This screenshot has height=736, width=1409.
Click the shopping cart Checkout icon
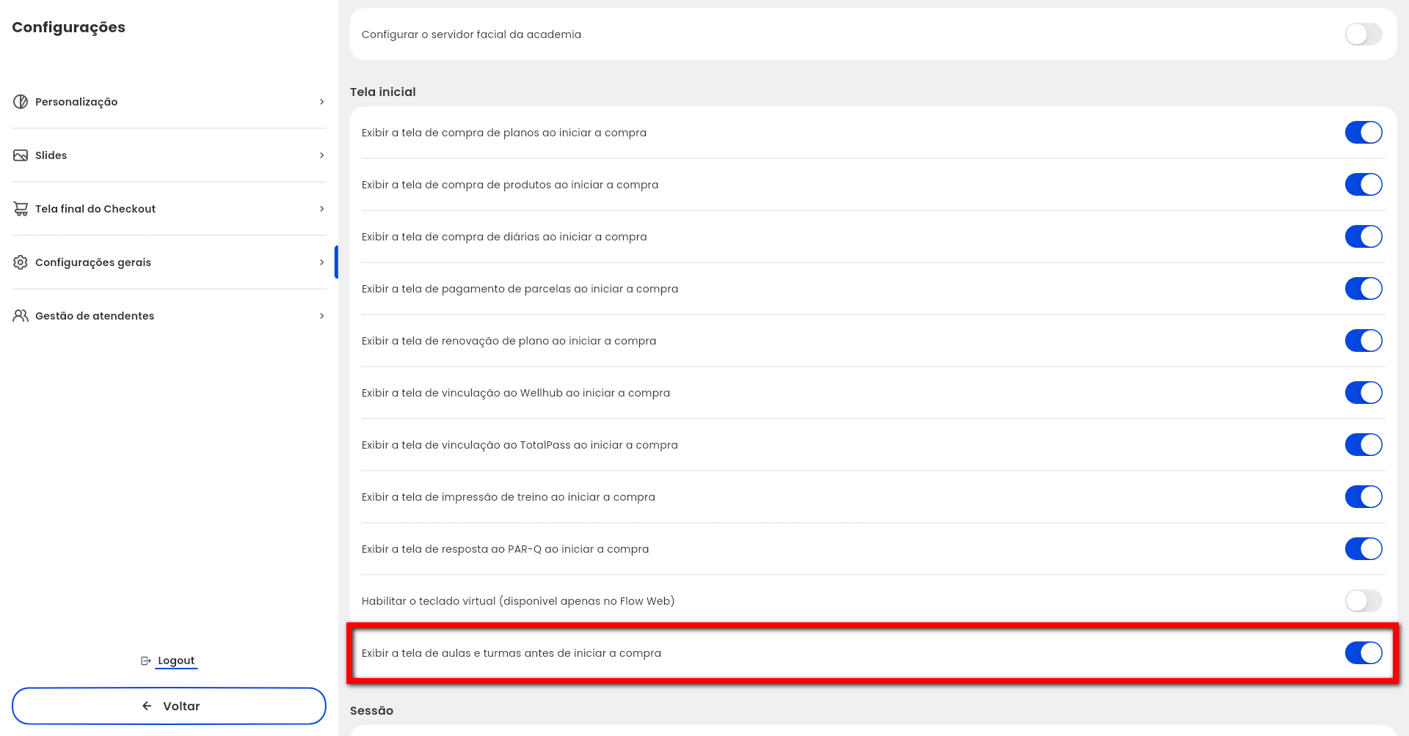coord(21,209)
